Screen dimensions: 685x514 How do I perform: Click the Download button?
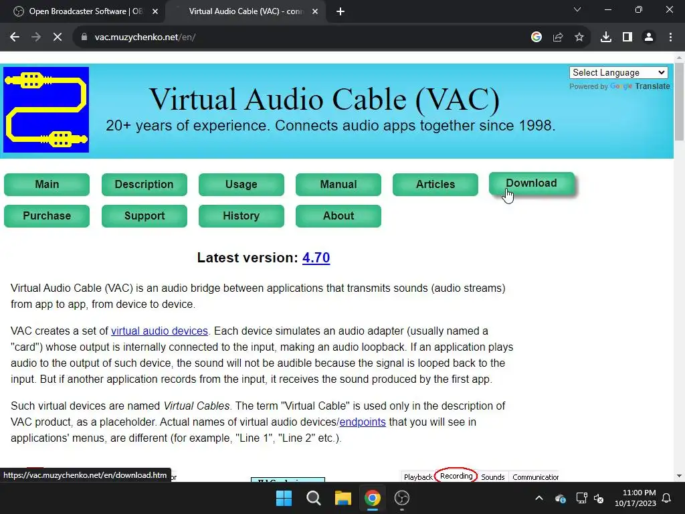[531, 183]
